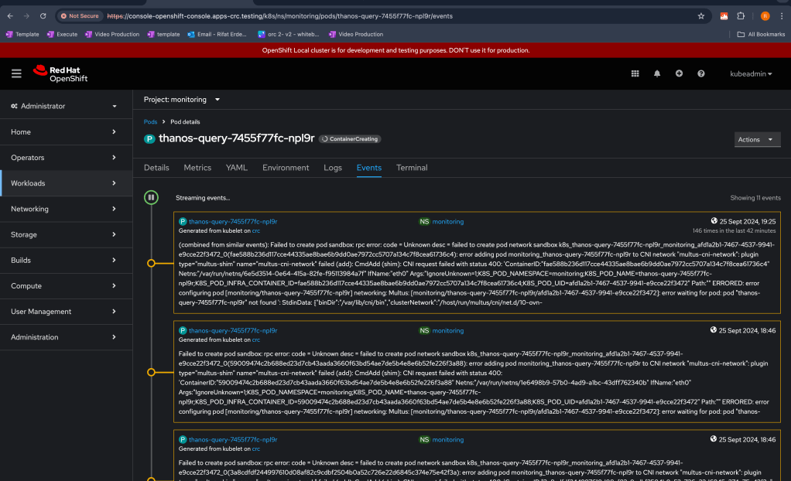
Task: Switch to the Environment tab
Action: (286, 168)
